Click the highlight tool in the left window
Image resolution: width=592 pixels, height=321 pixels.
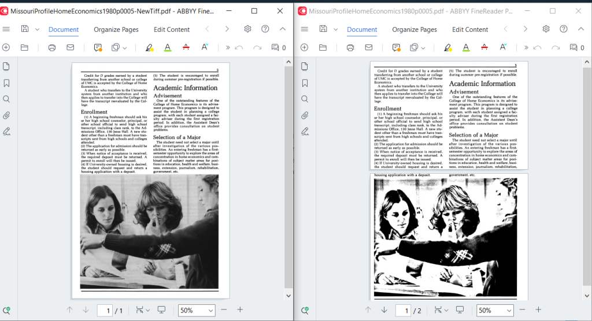pyautogui.click(x=149, y=48)
